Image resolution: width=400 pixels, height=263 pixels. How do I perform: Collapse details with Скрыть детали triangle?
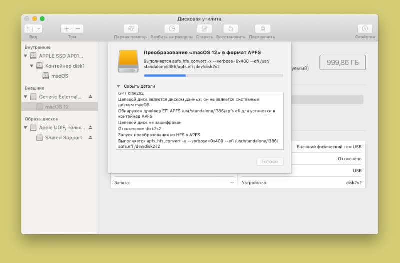pos(118,86)
